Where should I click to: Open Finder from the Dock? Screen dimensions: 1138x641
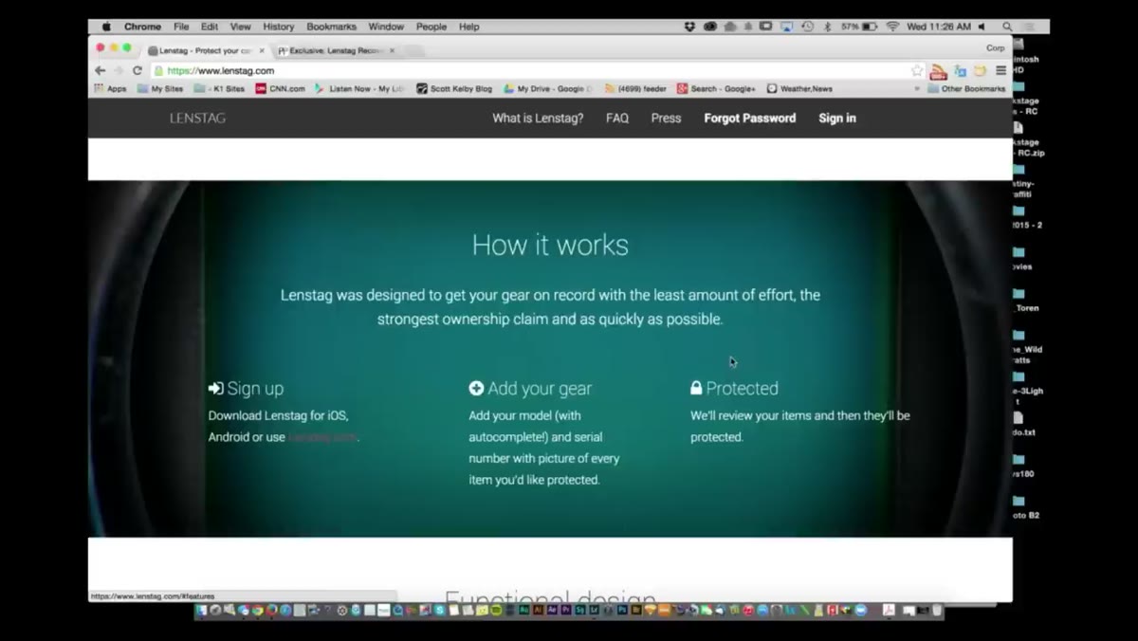pos(201,611)
